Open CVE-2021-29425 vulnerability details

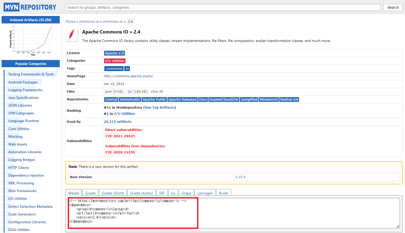coord(120,136)
